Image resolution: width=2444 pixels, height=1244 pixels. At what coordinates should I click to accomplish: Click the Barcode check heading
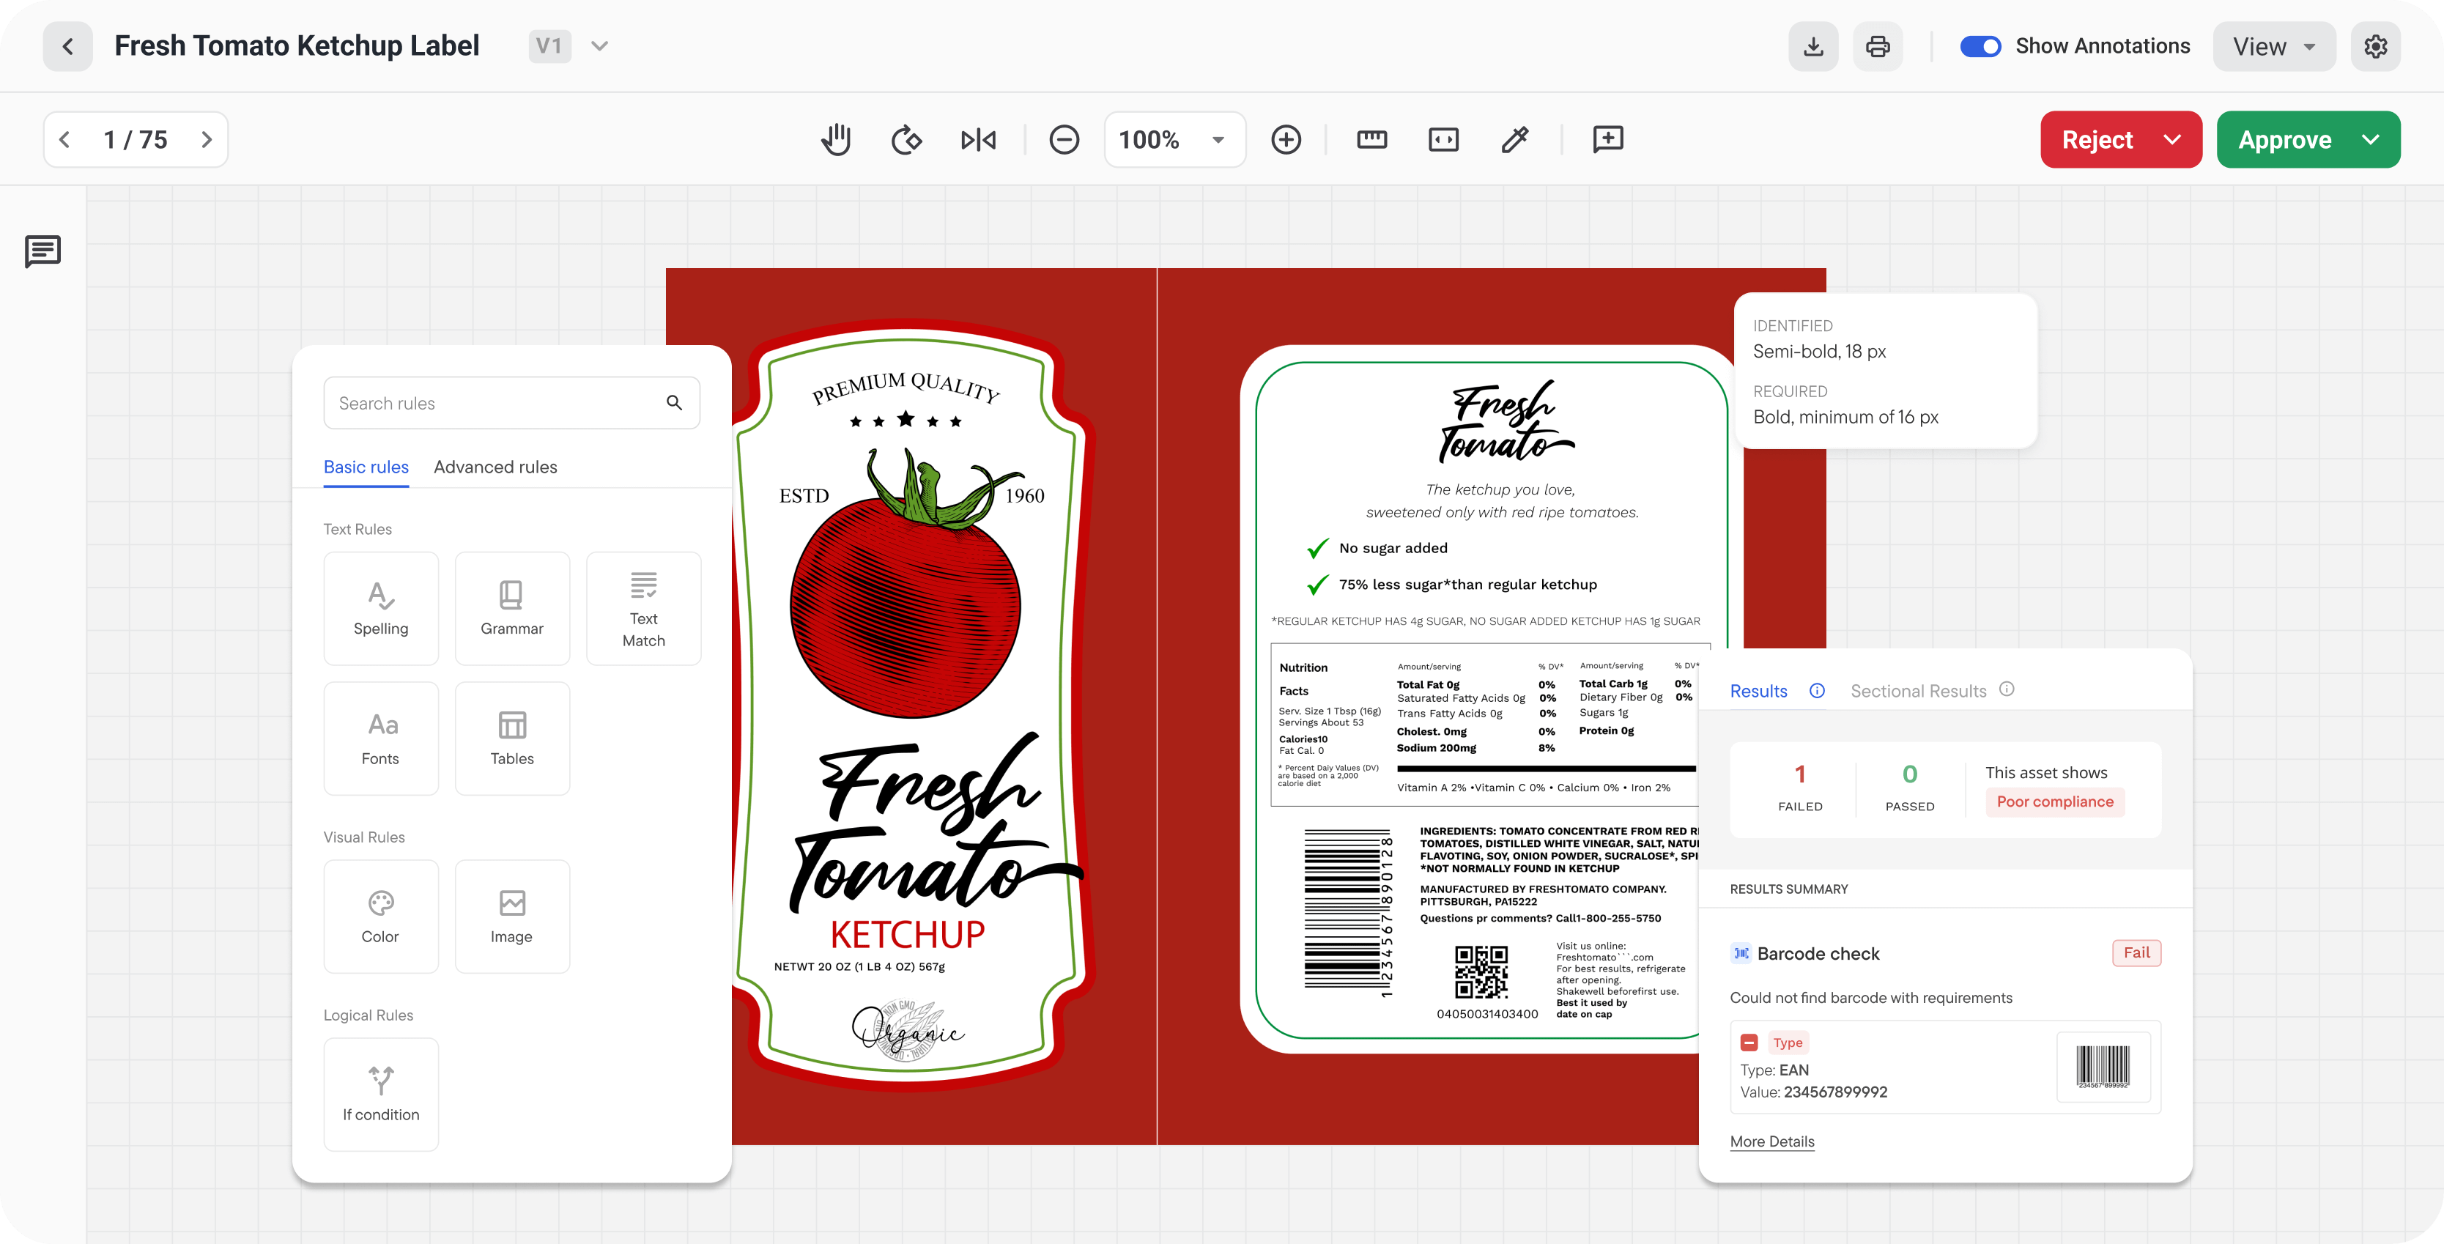coord(1818,954)
